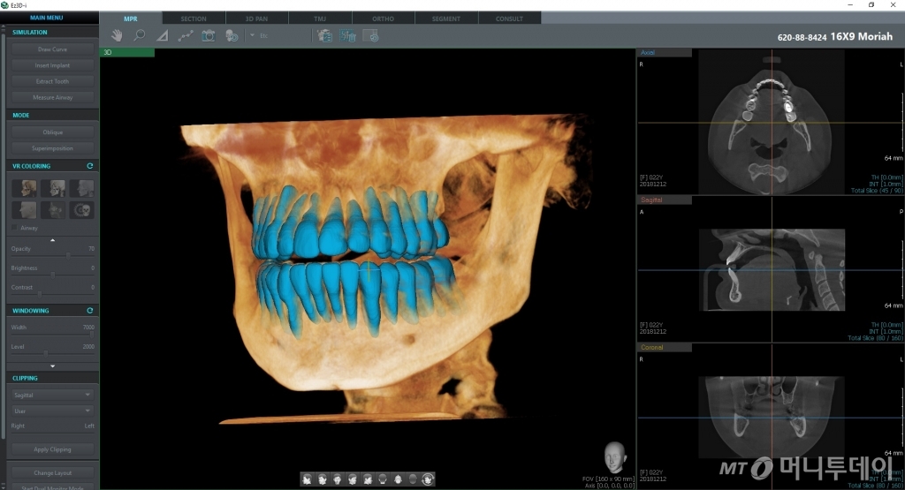Reset VR Coloring with refresh icon

[90, 165]
